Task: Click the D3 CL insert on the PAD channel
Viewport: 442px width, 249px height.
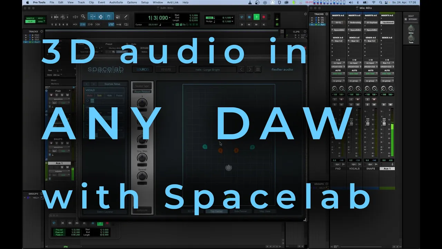Action: tap(338, 22)
